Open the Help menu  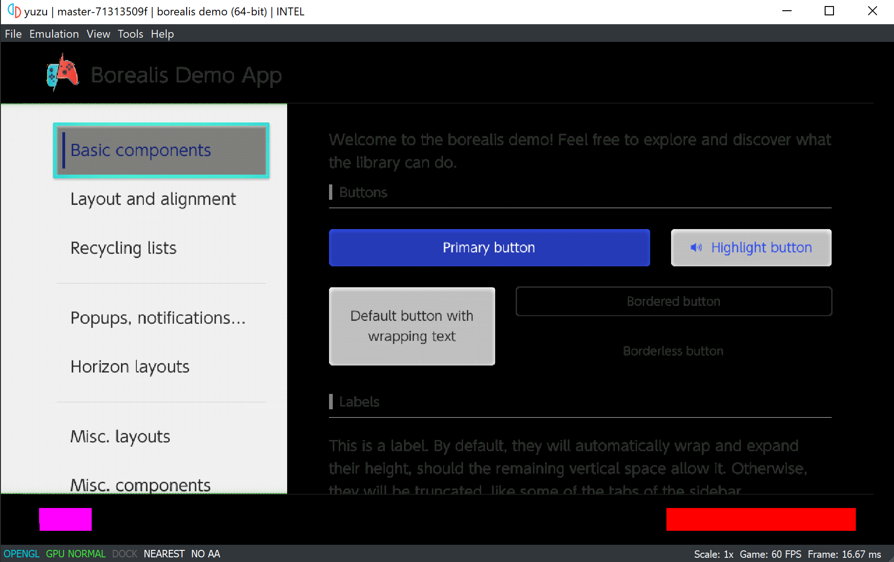point(162,34)
